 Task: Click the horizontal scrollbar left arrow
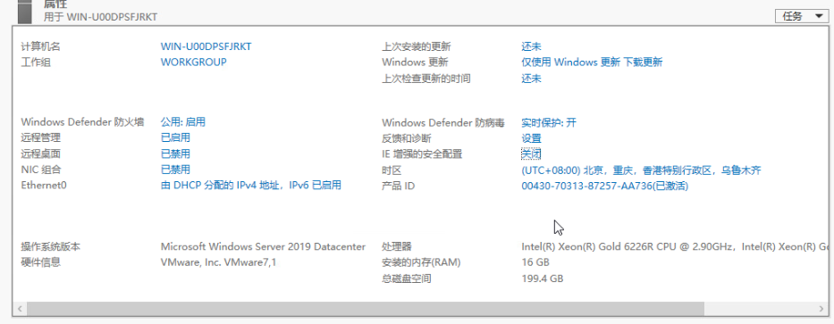(20, 309)
